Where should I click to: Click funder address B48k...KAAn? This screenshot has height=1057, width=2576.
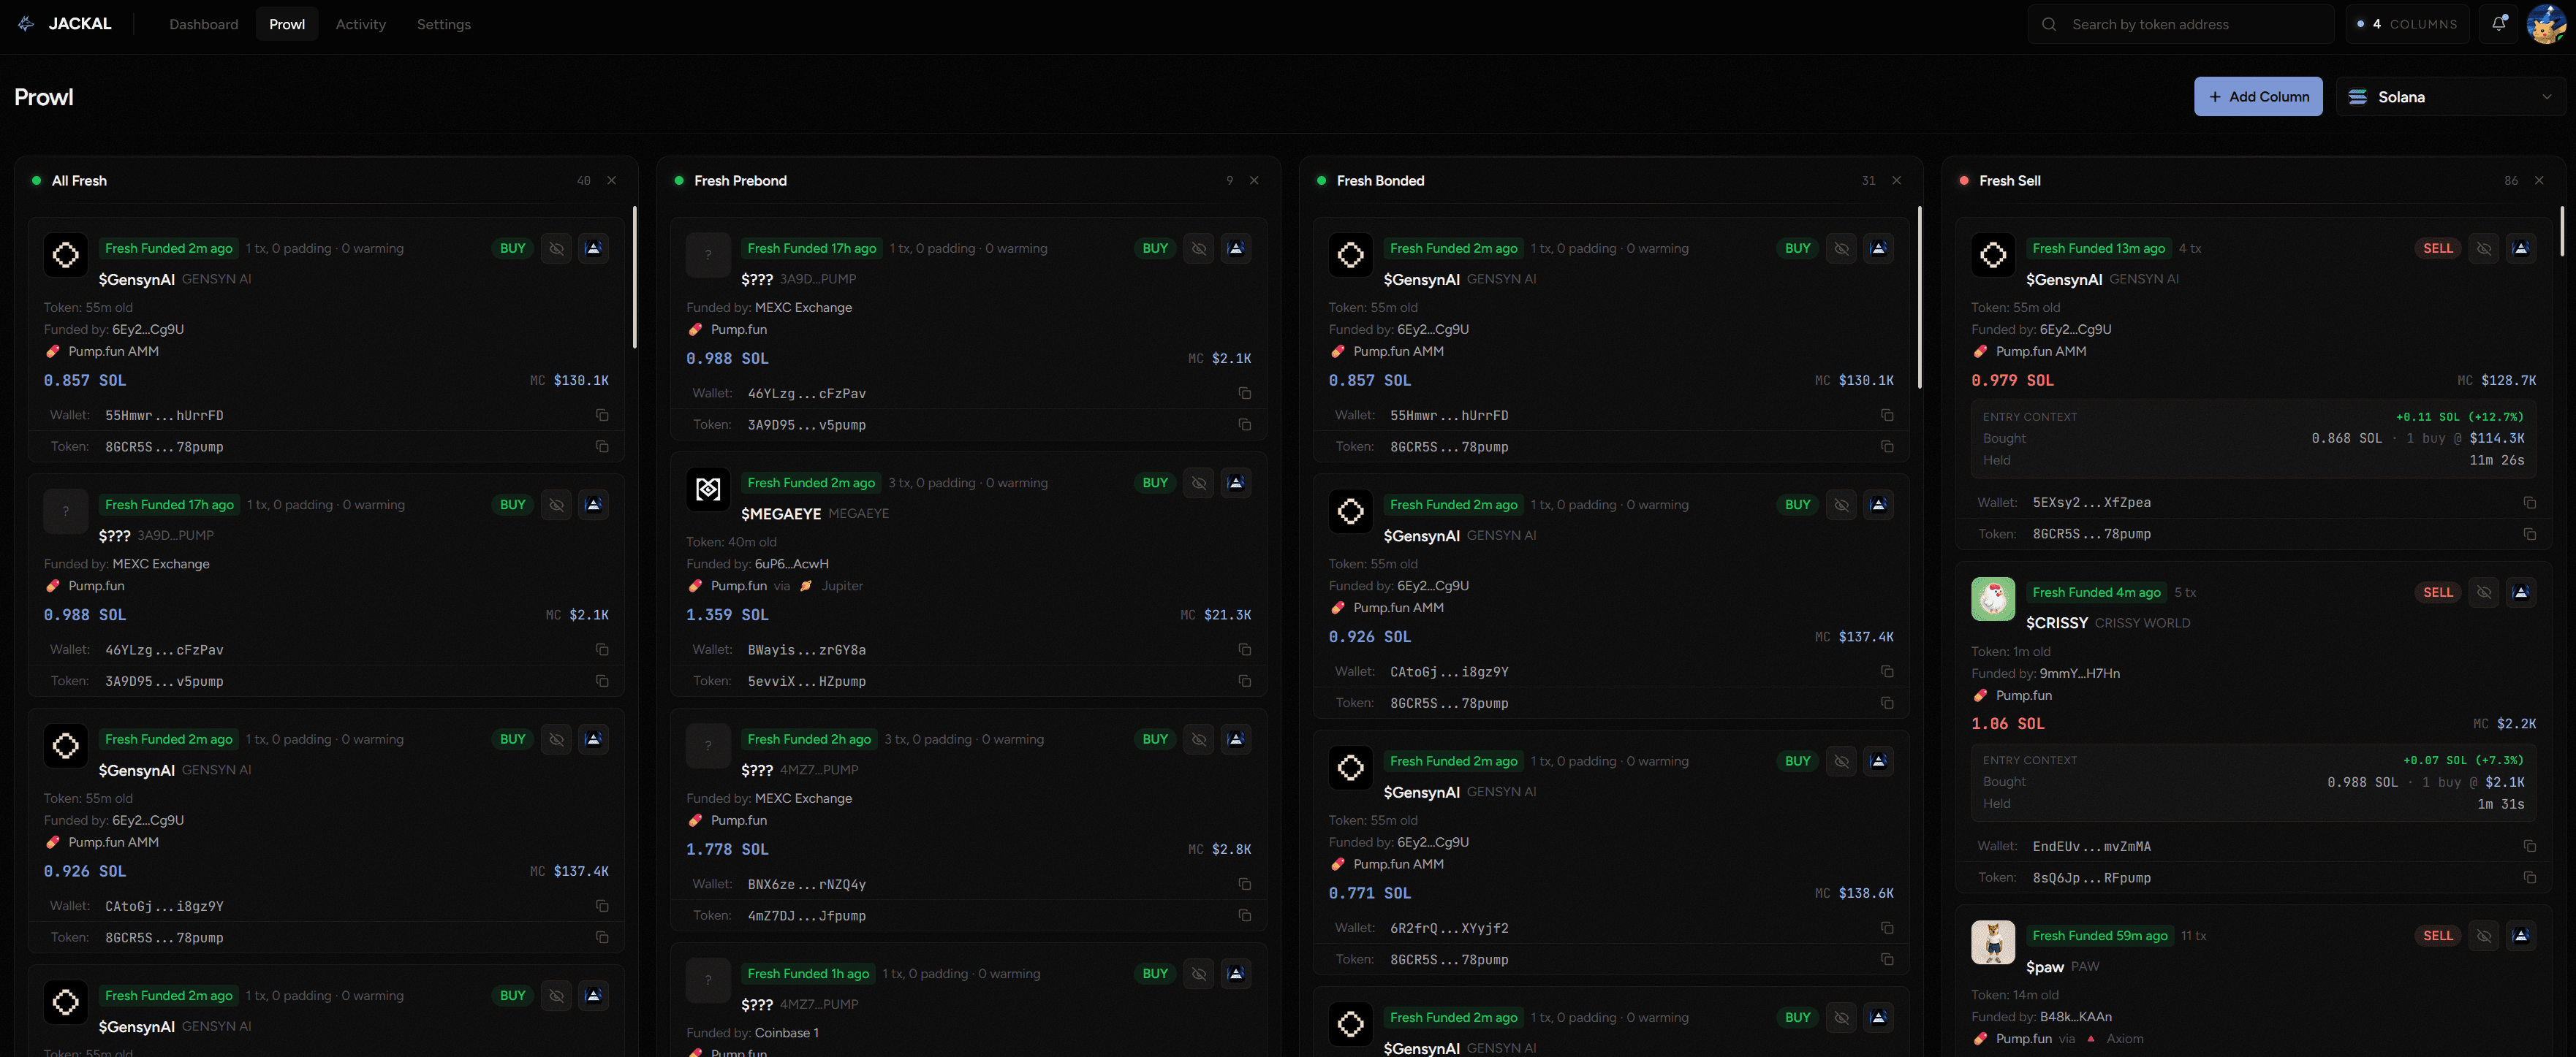click(x=2076, y=1017)
